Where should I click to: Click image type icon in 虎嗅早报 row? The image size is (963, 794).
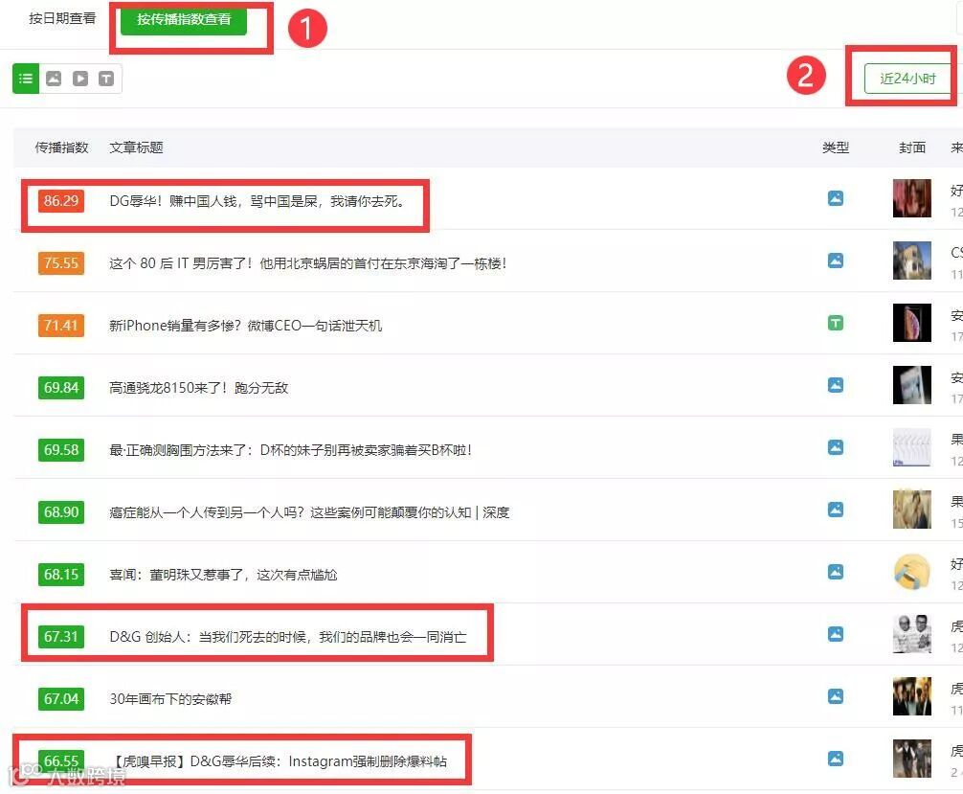(x=836, y=759)
